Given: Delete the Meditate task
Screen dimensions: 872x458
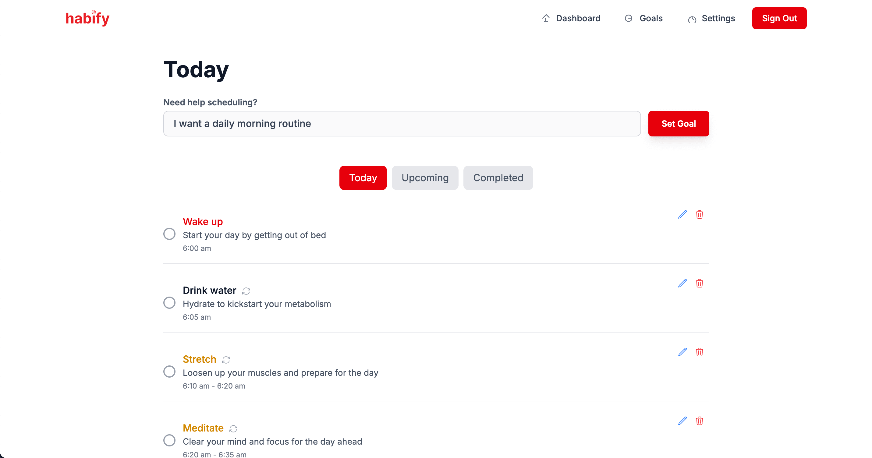Looking at the screenshot, I should (x=699, y=421).
